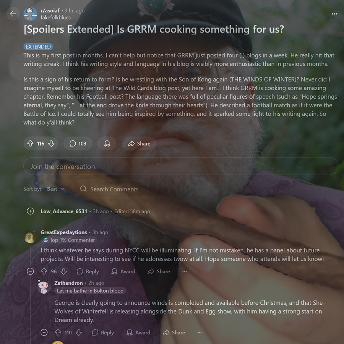Visit the fakefolkblues user profile

point(55,18)
